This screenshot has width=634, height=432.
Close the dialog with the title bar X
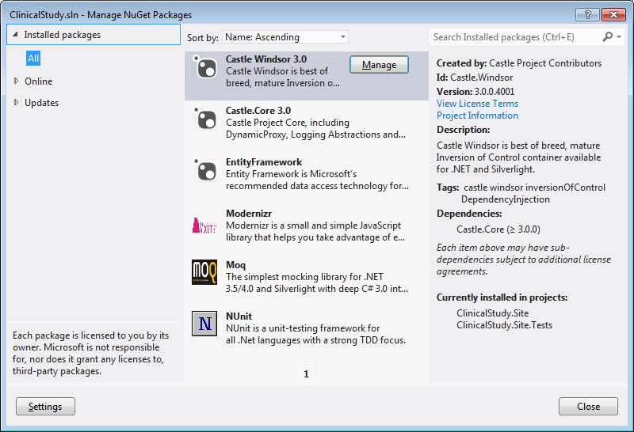coord(613,14)
